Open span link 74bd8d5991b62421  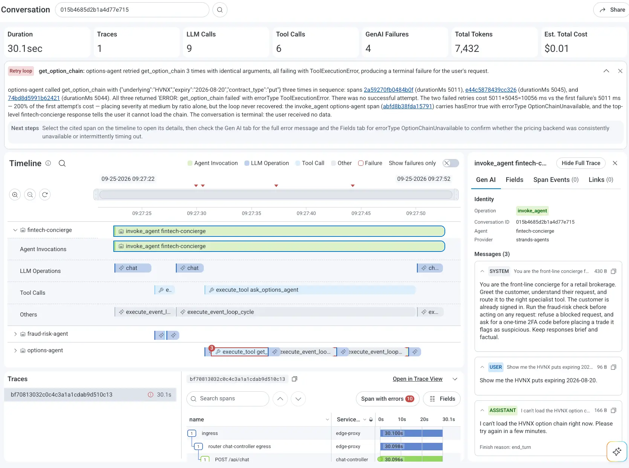[x=34, y=98]
